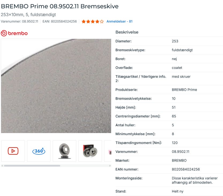Viewport: 223px width, 196px height.
Task: Open the Anmeldelser - 81 reviews link
Action: [x=119, y=21]
